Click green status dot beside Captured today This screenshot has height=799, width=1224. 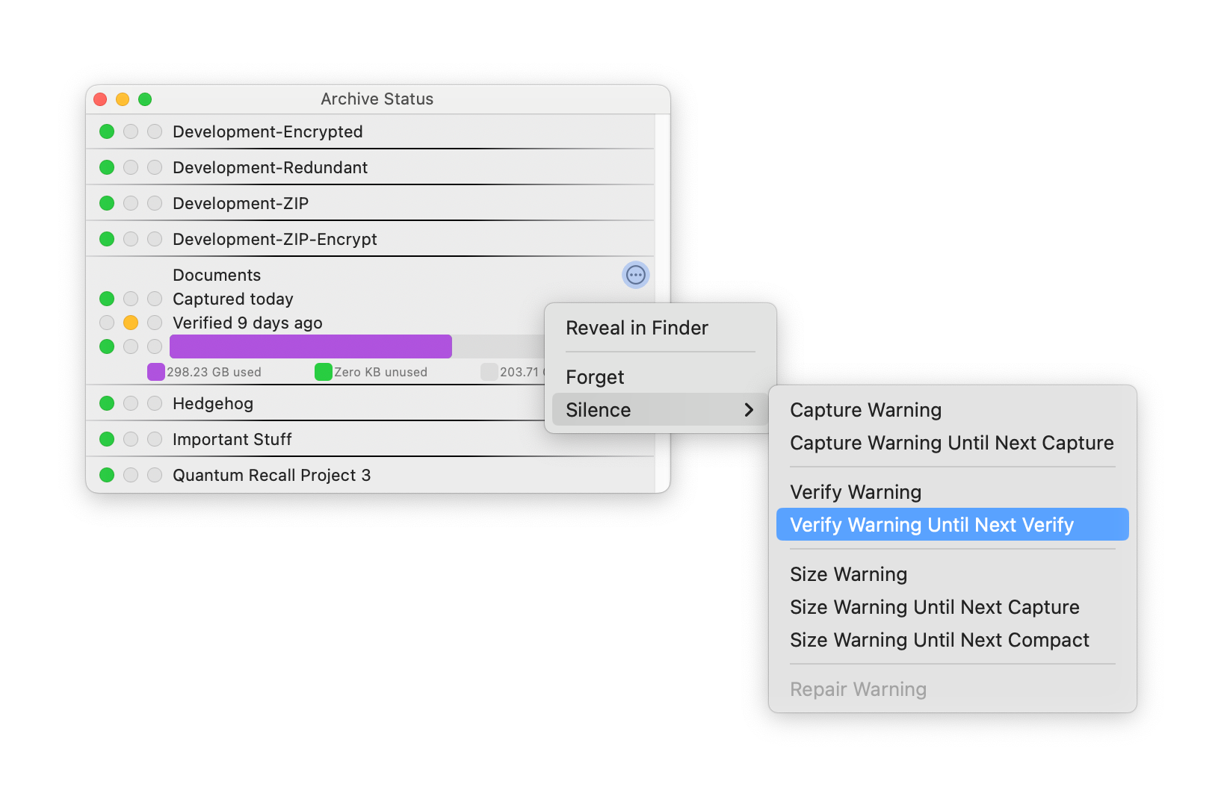pyautogui.click(x=107, y=299)
